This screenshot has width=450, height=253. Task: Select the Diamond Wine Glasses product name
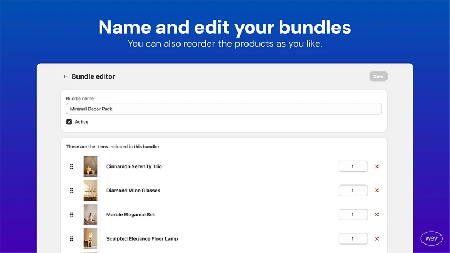[133, 191]
